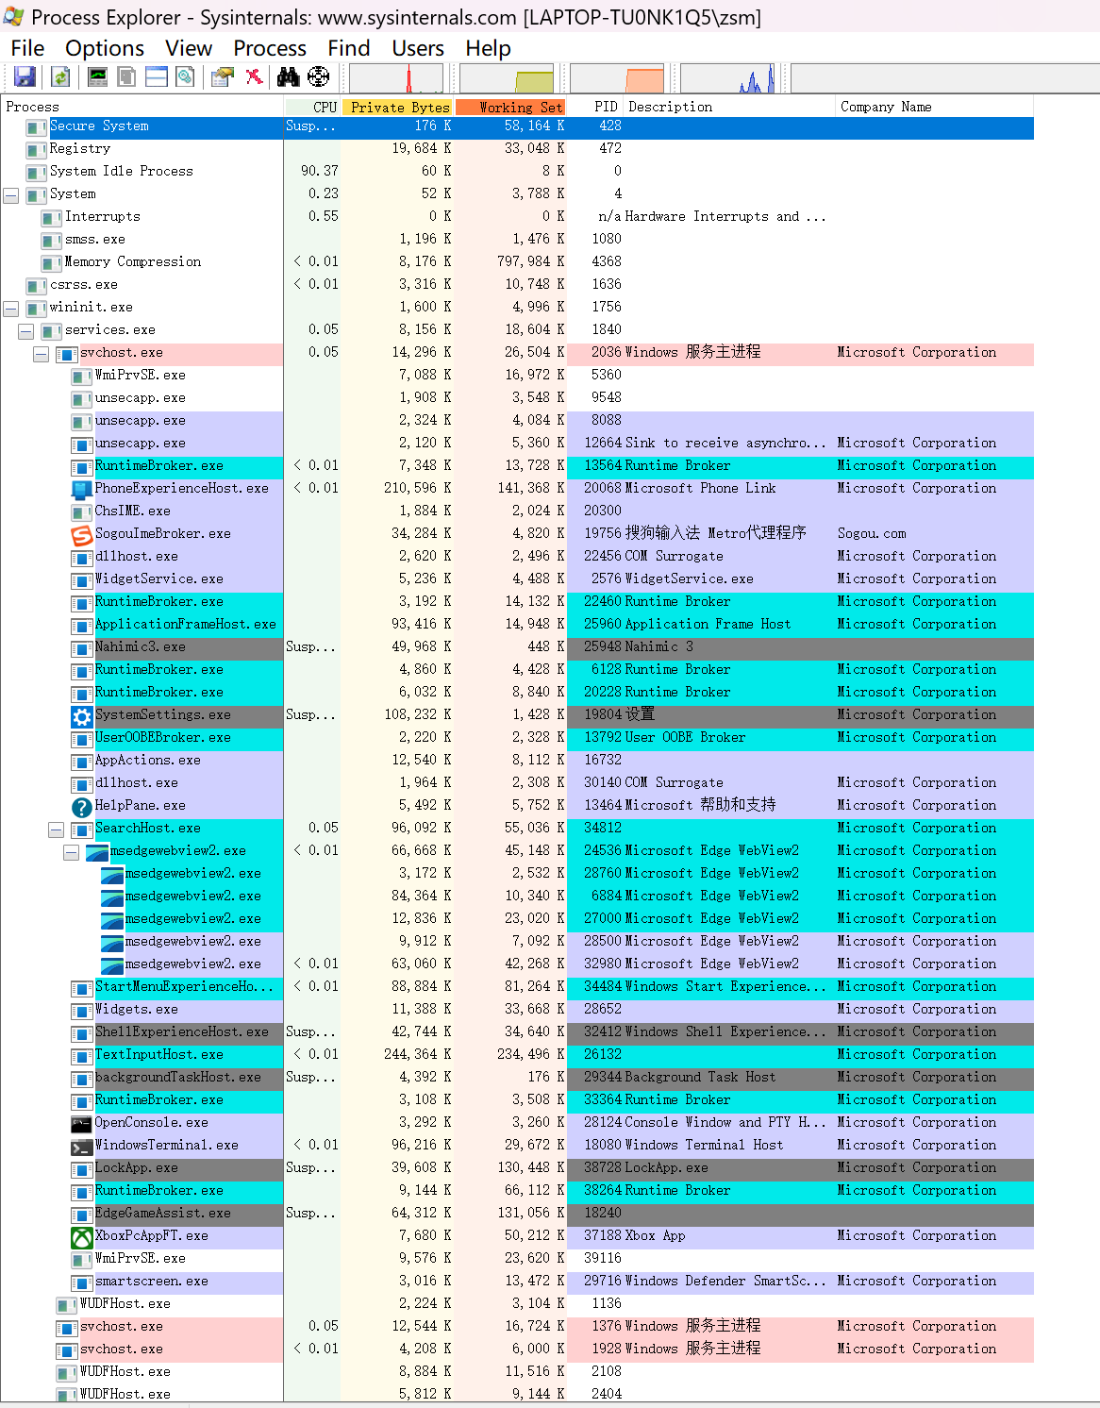This screenshot has height=1408, width=1100.
Task: Collapse the wininit.exe tree node
Action: [11, 309]
